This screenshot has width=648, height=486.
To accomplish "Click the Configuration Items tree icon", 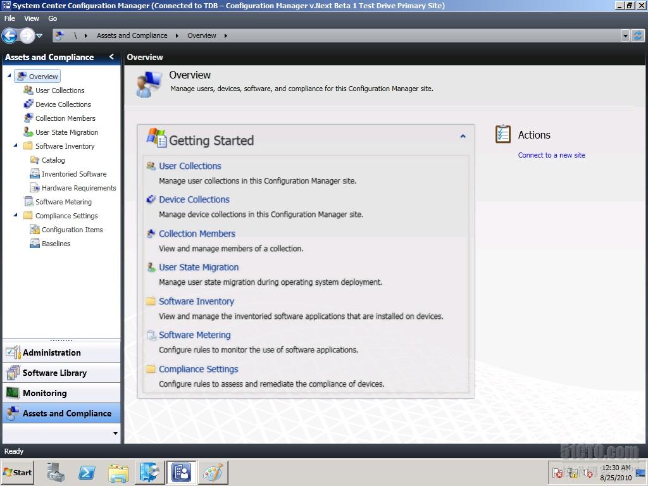I will click(35, 229).
